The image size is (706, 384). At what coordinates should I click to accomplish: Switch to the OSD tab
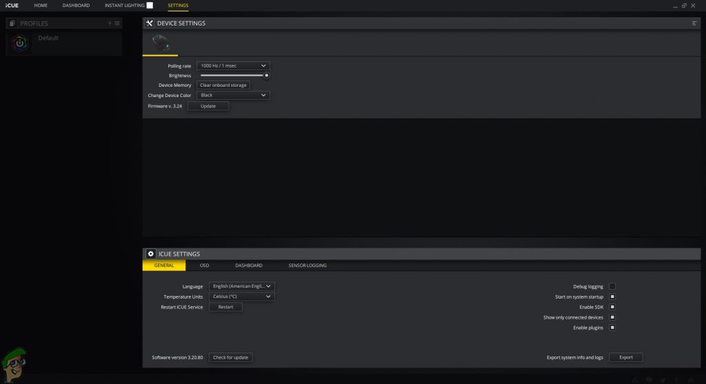tap(204, 266)
